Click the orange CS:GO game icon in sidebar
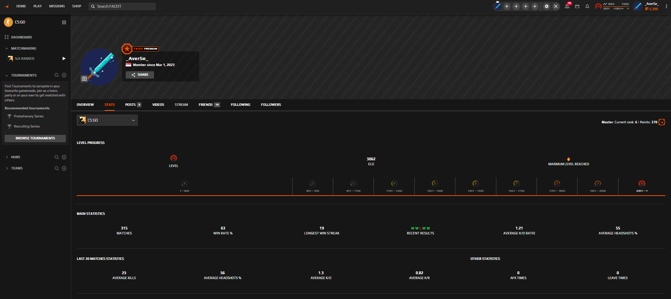This screenshot has height=299, width=671. point(8,22)
